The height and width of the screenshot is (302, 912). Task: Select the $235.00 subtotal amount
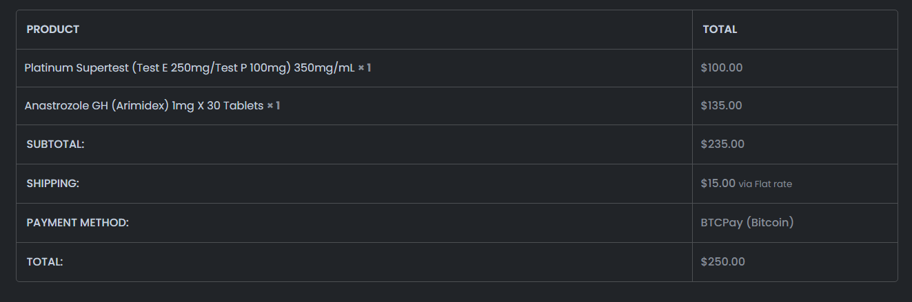[722, 144]
